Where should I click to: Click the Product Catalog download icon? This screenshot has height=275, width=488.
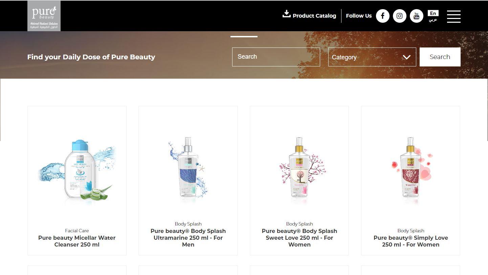tap(287, 14)
